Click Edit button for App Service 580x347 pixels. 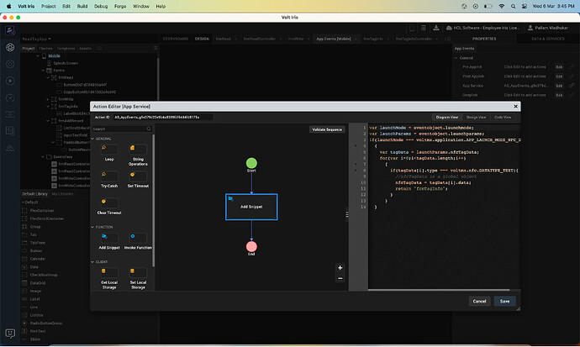[x=559, y=86]
